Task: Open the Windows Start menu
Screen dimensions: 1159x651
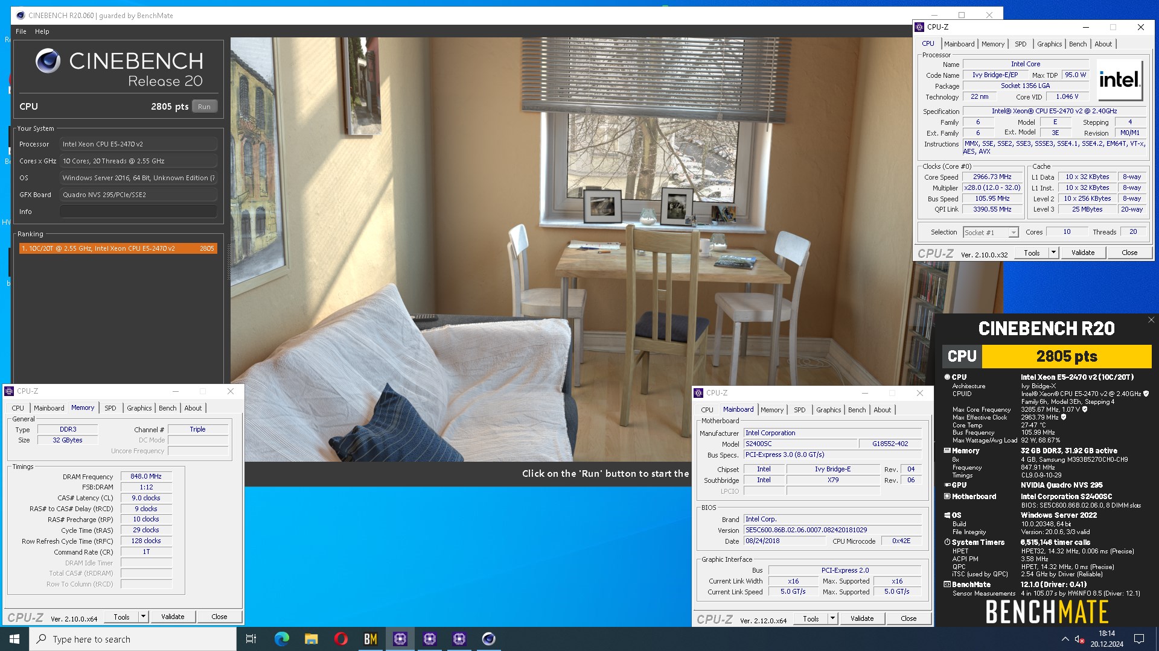Action: click(14, 639)
